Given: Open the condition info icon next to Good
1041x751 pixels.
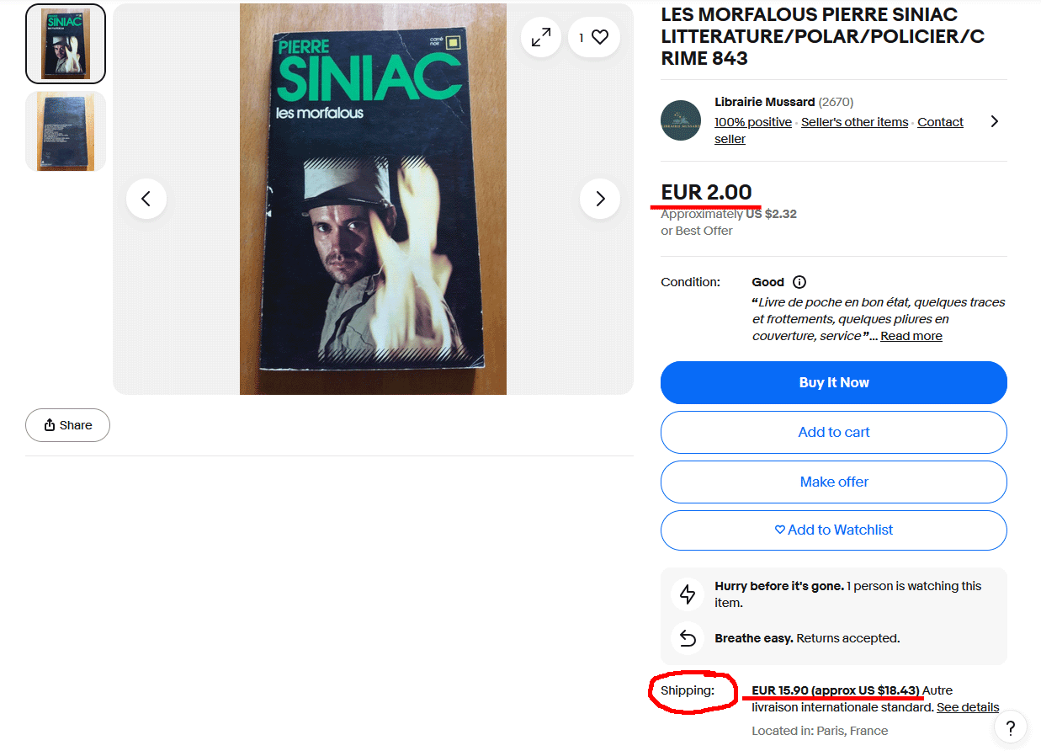Looking at the screenshot, I should (x=799, y=282).
